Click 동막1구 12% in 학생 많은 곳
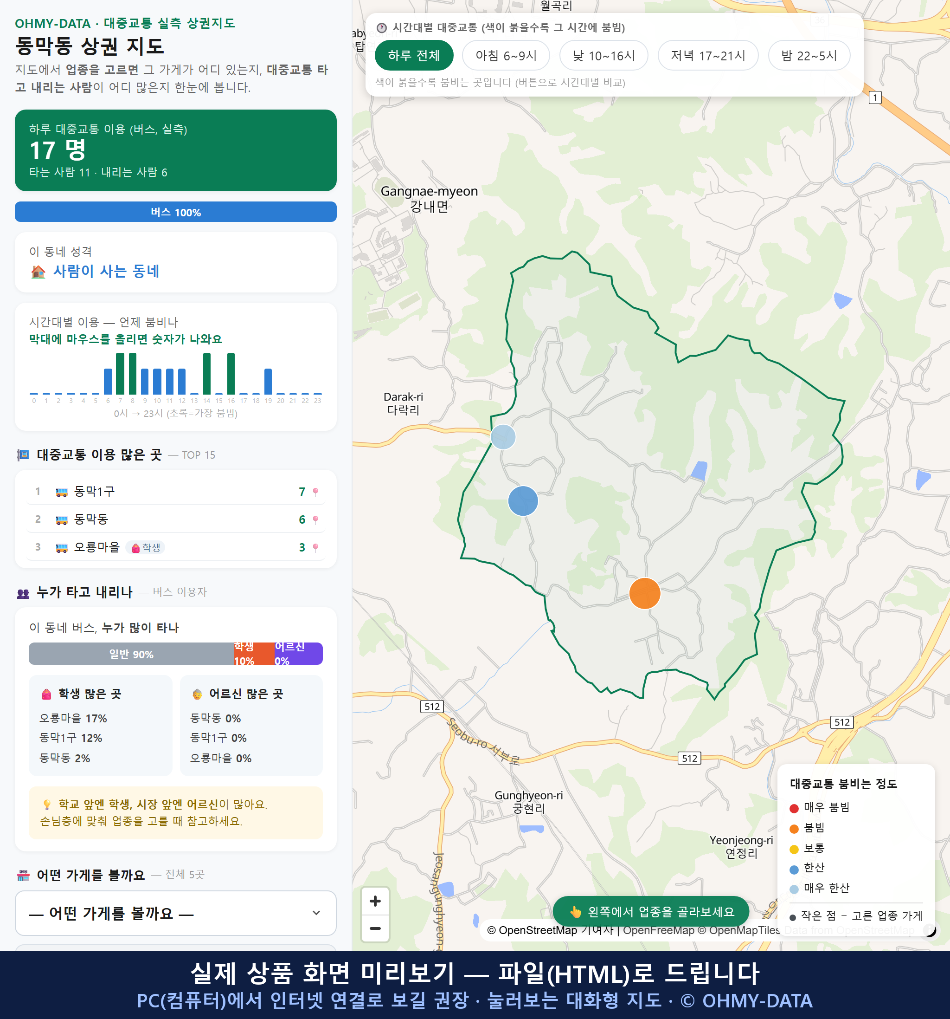The height and width of the screenshot is (1019, 950). click(71, 738)
